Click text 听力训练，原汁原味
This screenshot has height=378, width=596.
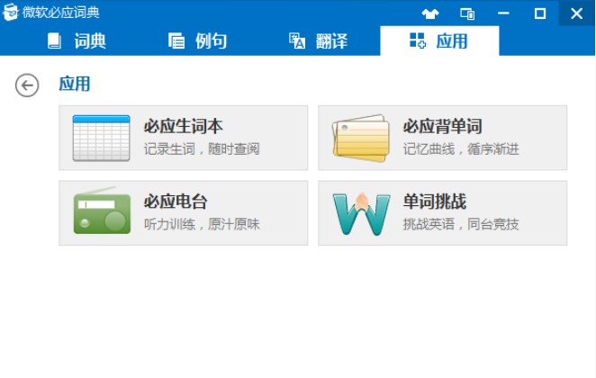[202, 224]
